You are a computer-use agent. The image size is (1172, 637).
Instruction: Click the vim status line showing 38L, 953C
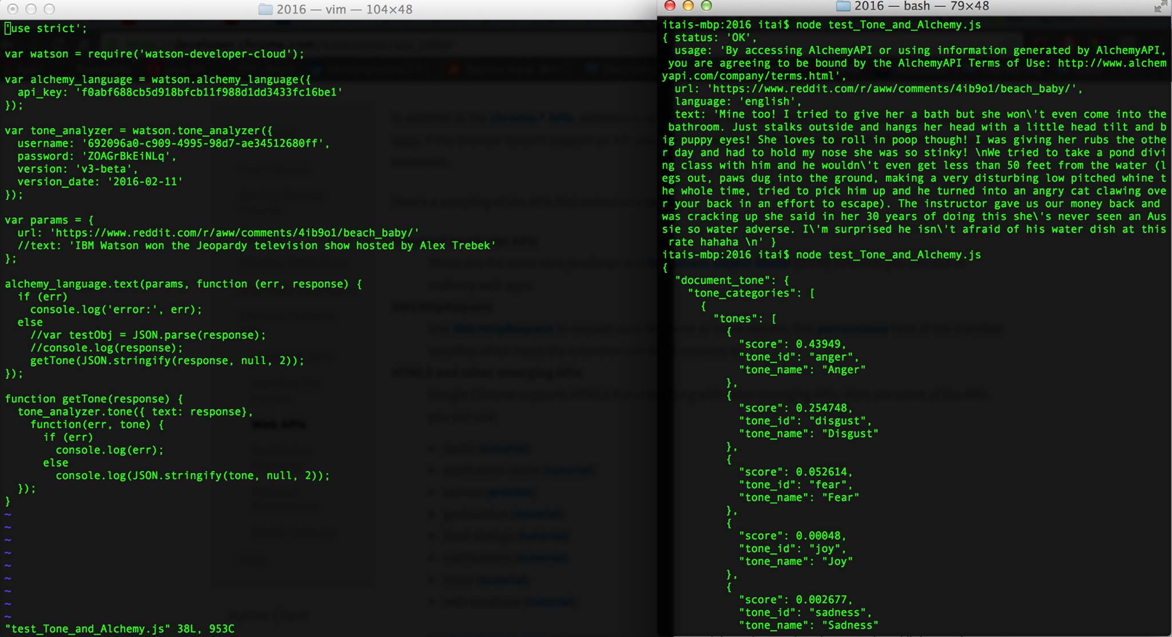pyautogui.click(x=120, y=628)
